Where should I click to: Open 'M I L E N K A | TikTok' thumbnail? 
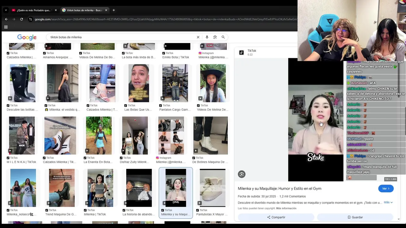22,136
